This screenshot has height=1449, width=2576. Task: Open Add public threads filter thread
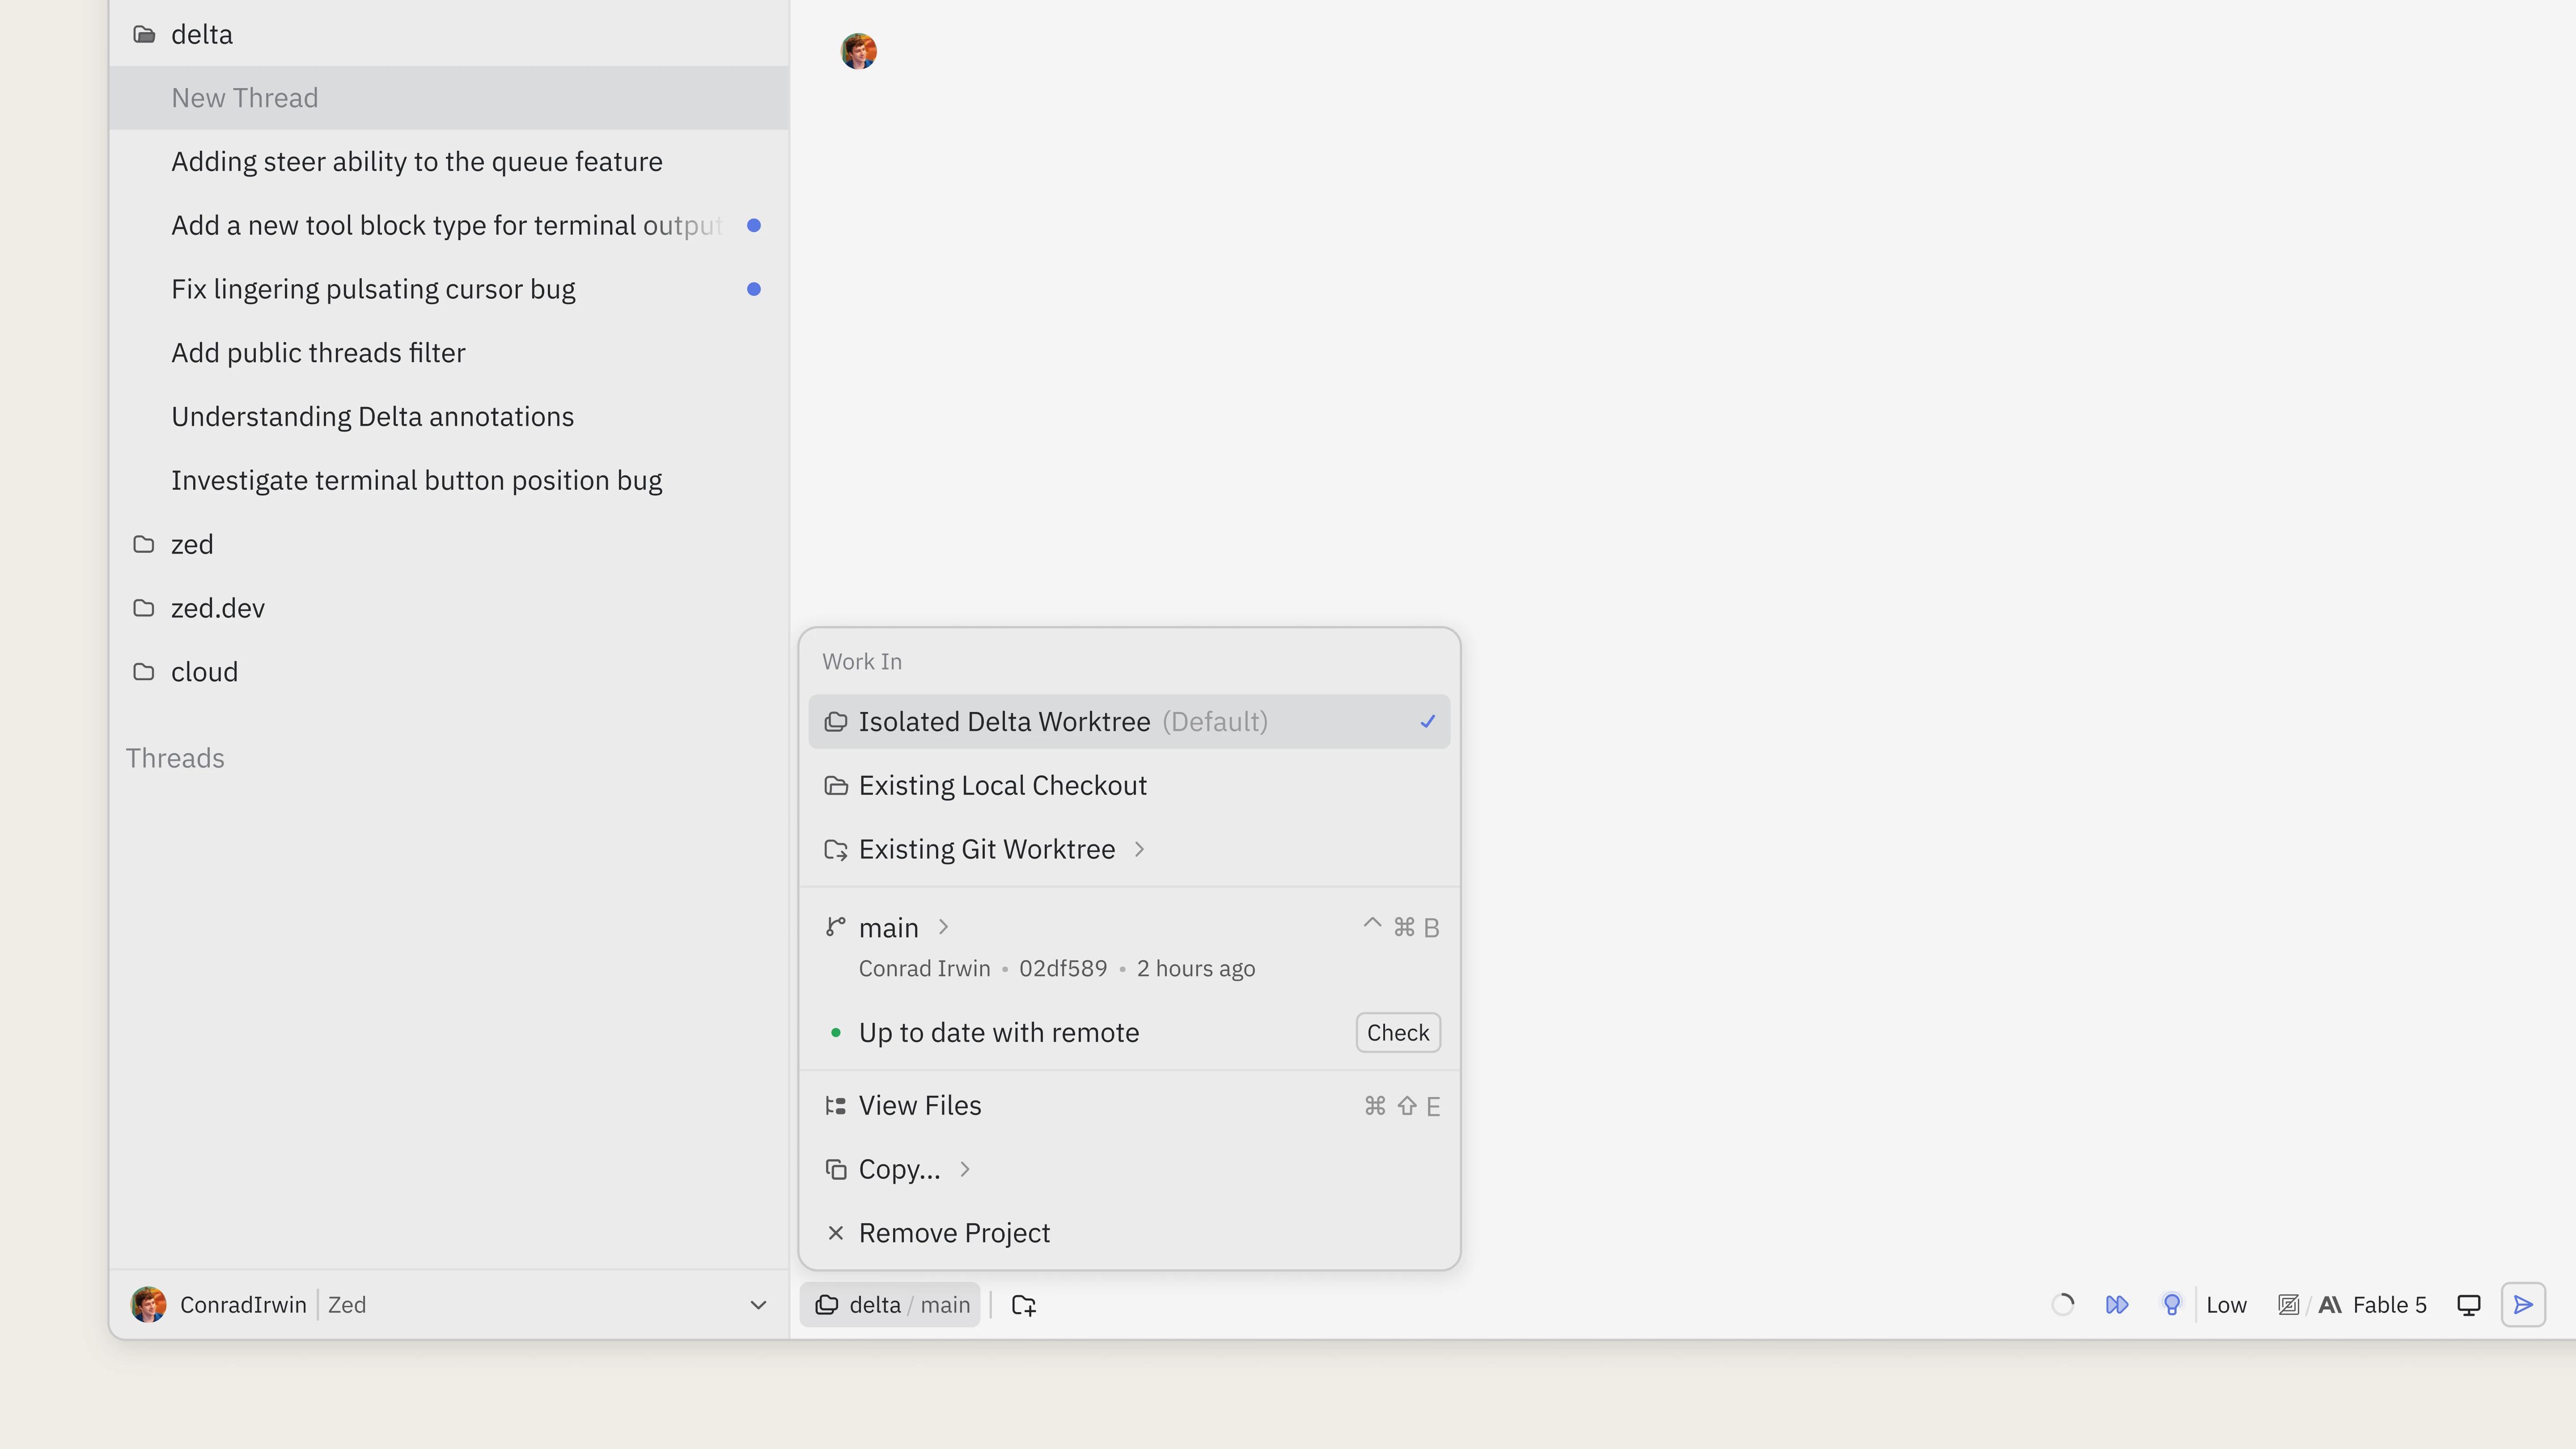point(448,353)
